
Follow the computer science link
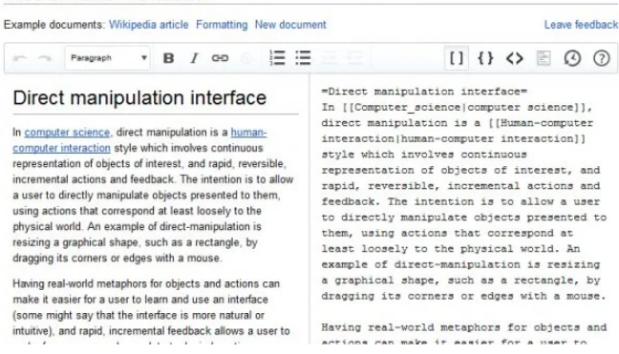pos(67,132)
